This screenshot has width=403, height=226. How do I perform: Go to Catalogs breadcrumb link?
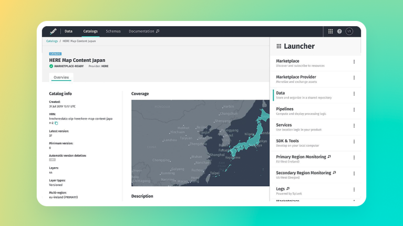(x=52, y=41)
